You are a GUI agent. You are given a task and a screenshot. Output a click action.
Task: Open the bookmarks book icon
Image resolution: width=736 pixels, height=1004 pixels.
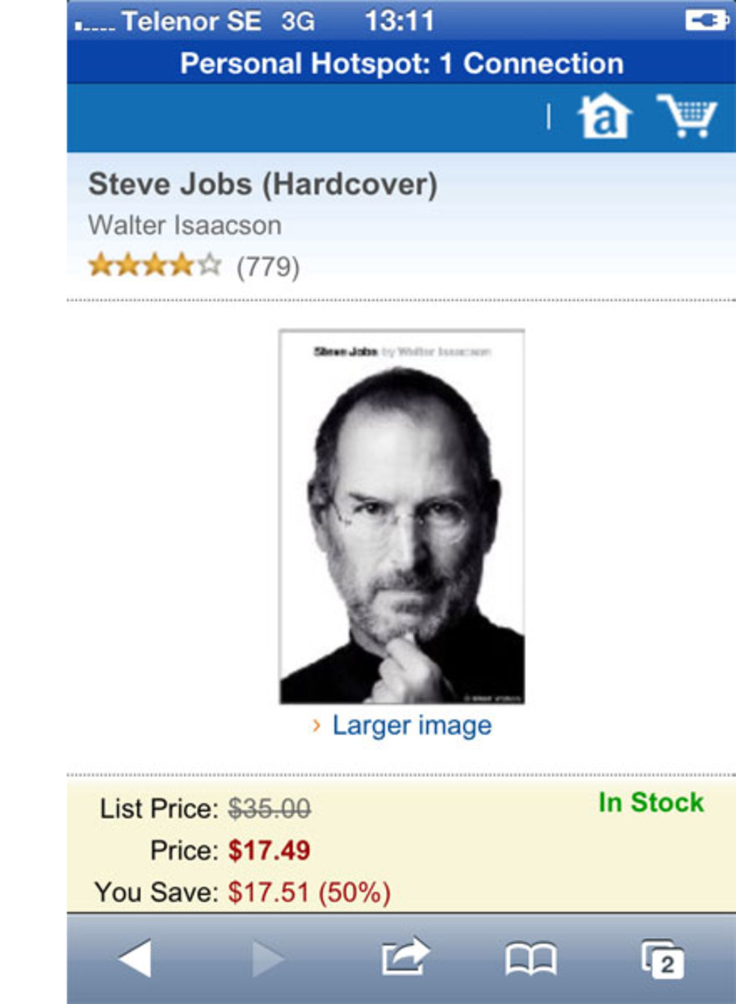pyautogui.click(x=531, y=959)
